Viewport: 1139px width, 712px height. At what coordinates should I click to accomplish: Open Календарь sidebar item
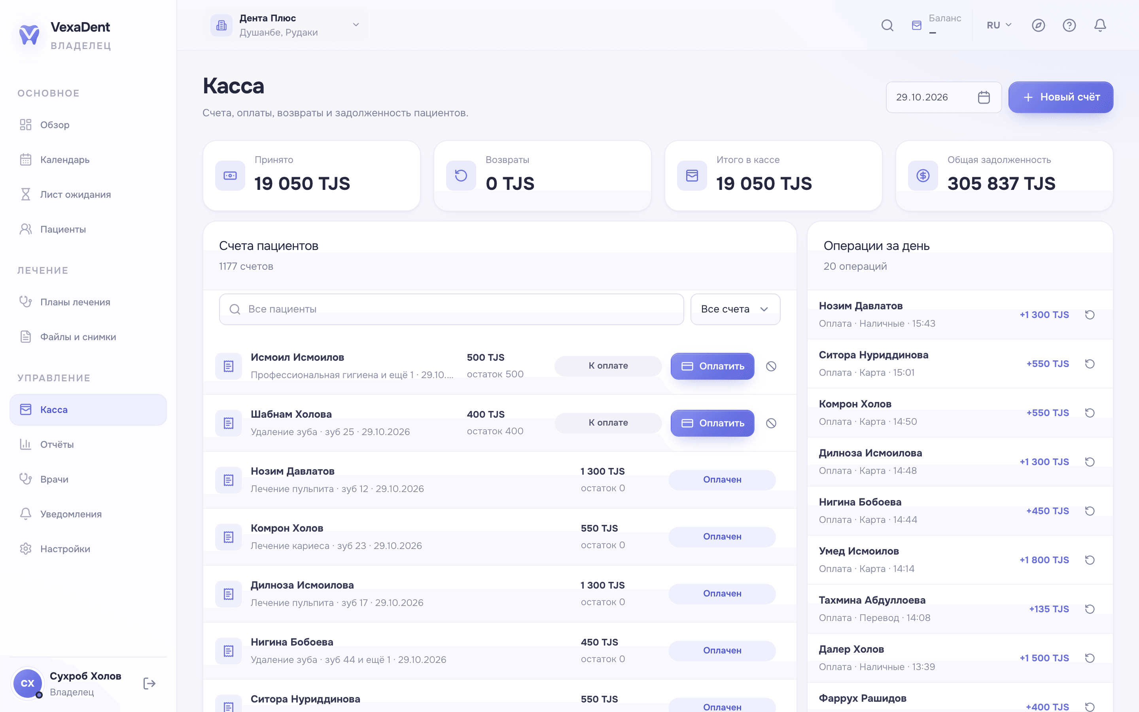coord(88,160)
